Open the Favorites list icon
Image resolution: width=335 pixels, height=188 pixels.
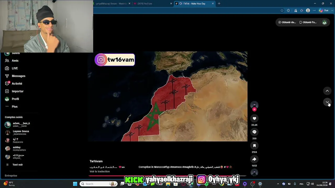pyautogui.click(x=302, y=11)
